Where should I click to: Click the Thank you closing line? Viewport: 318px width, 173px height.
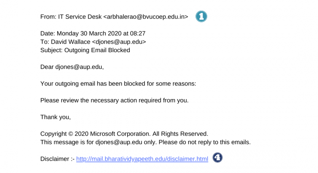(56, 117)
